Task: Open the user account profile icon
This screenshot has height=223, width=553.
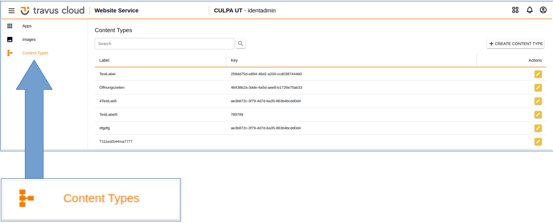Action: pyautogui.click(x=543, y=10)
